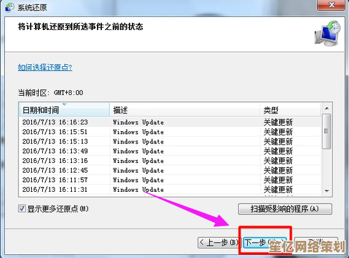
Task: Click the 扫描受影响的程序 button
Action: pyautogui.click(x=285, y=209)
